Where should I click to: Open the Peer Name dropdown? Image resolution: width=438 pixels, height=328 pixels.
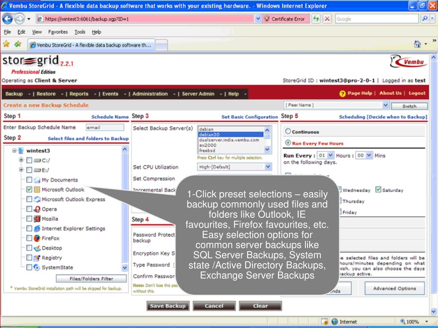click(x=385, y=105)
